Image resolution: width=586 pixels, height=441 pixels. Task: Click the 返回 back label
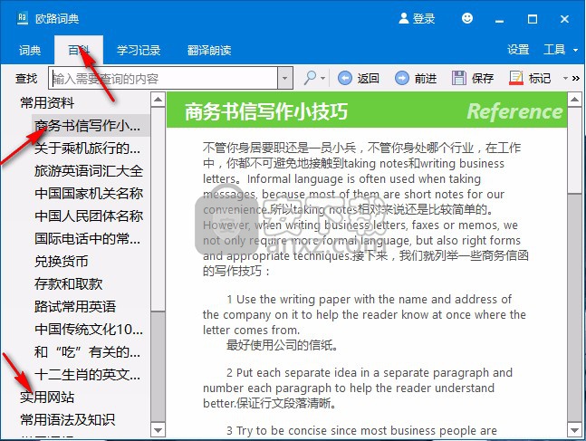[x=368, y=78]
